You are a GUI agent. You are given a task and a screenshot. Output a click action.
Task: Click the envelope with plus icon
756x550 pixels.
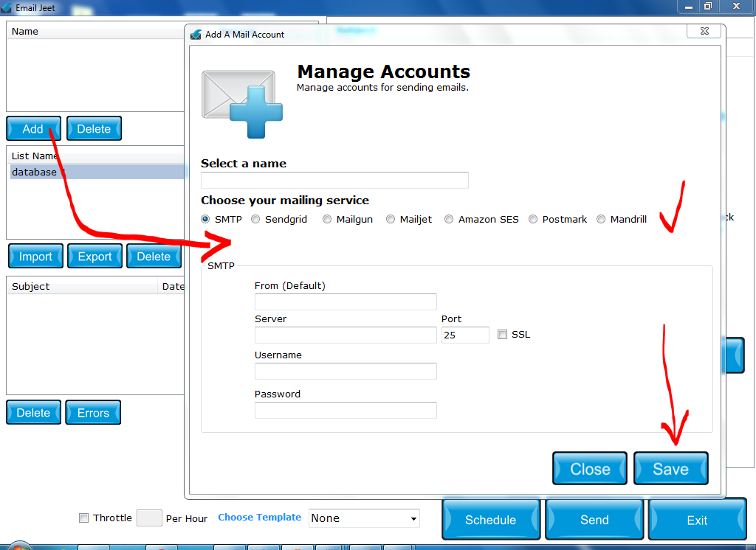pyautogui.click(x=242, y=104)
